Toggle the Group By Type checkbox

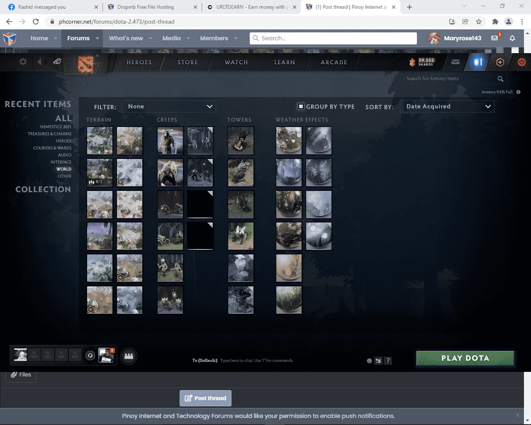pyautogui.click(x=301, y=107)
